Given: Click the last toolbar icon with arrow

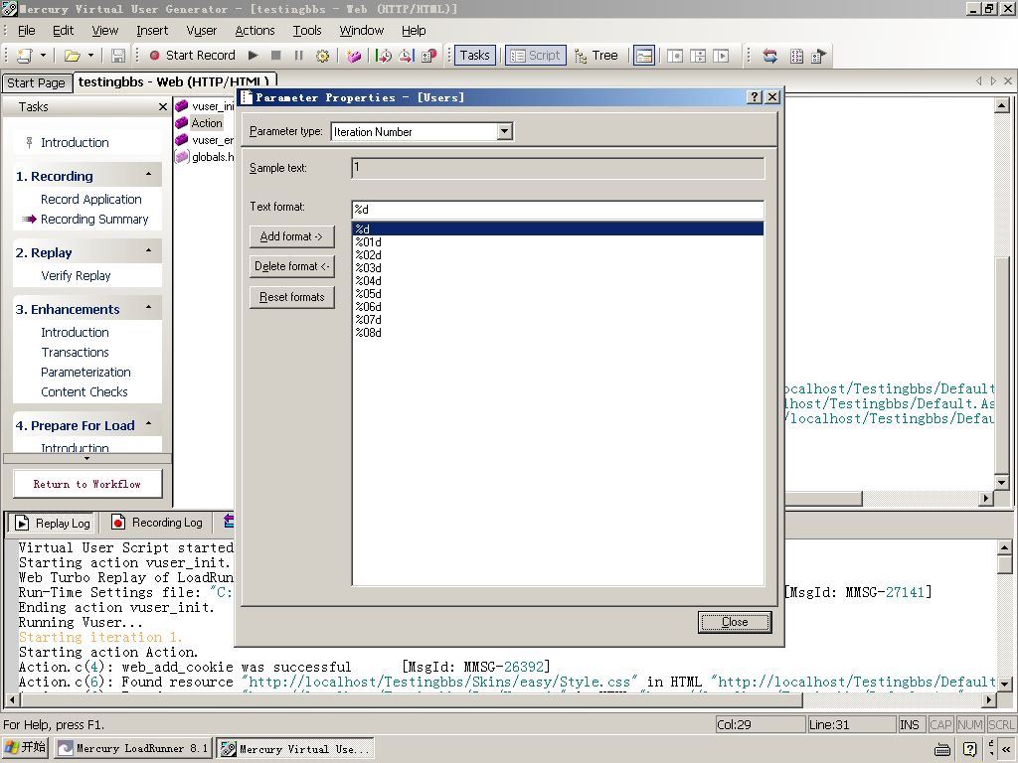Looking at the screenshot, I should [819, 56].
